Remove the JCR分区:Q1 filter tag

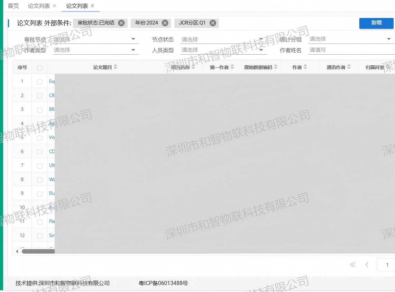click(213, 23)
